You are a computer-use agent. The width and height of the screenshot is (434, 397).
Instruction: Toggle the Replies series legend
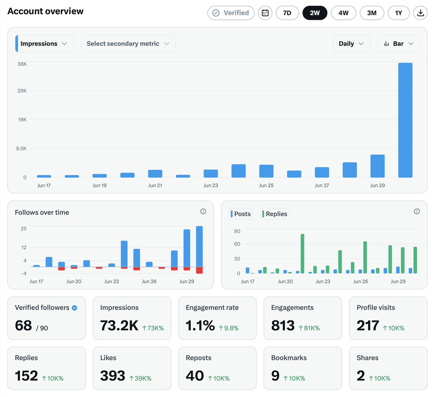click(x=275, y=214)
